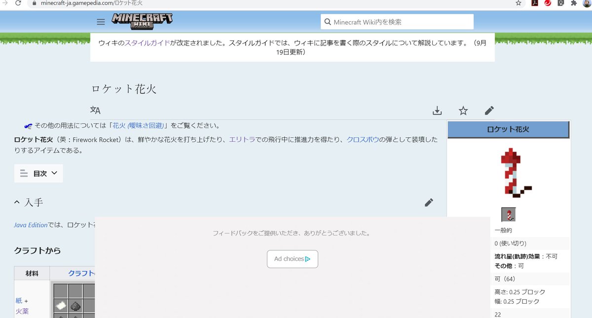Expand the rocket firework infobox title bar
The width and height of the screenshot is (592, 318).
[508, 129]
